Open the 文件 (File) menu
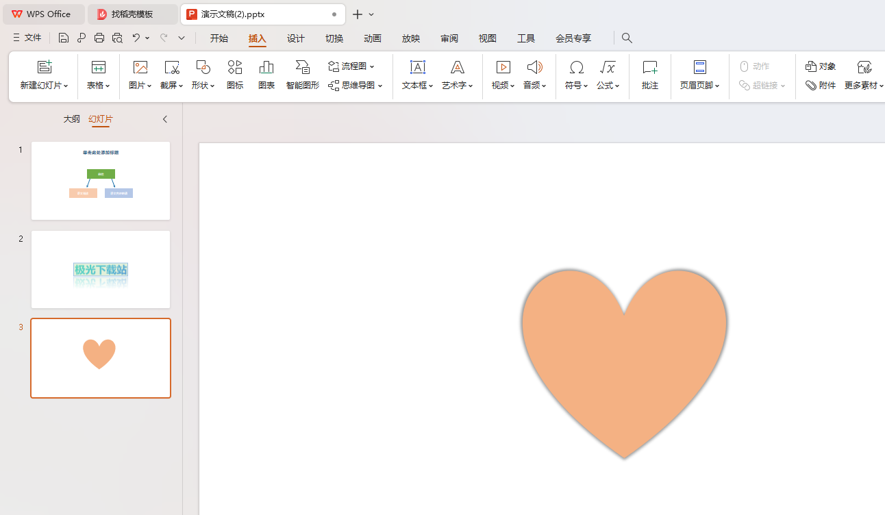The image size is (885, 515). [27, 38]
